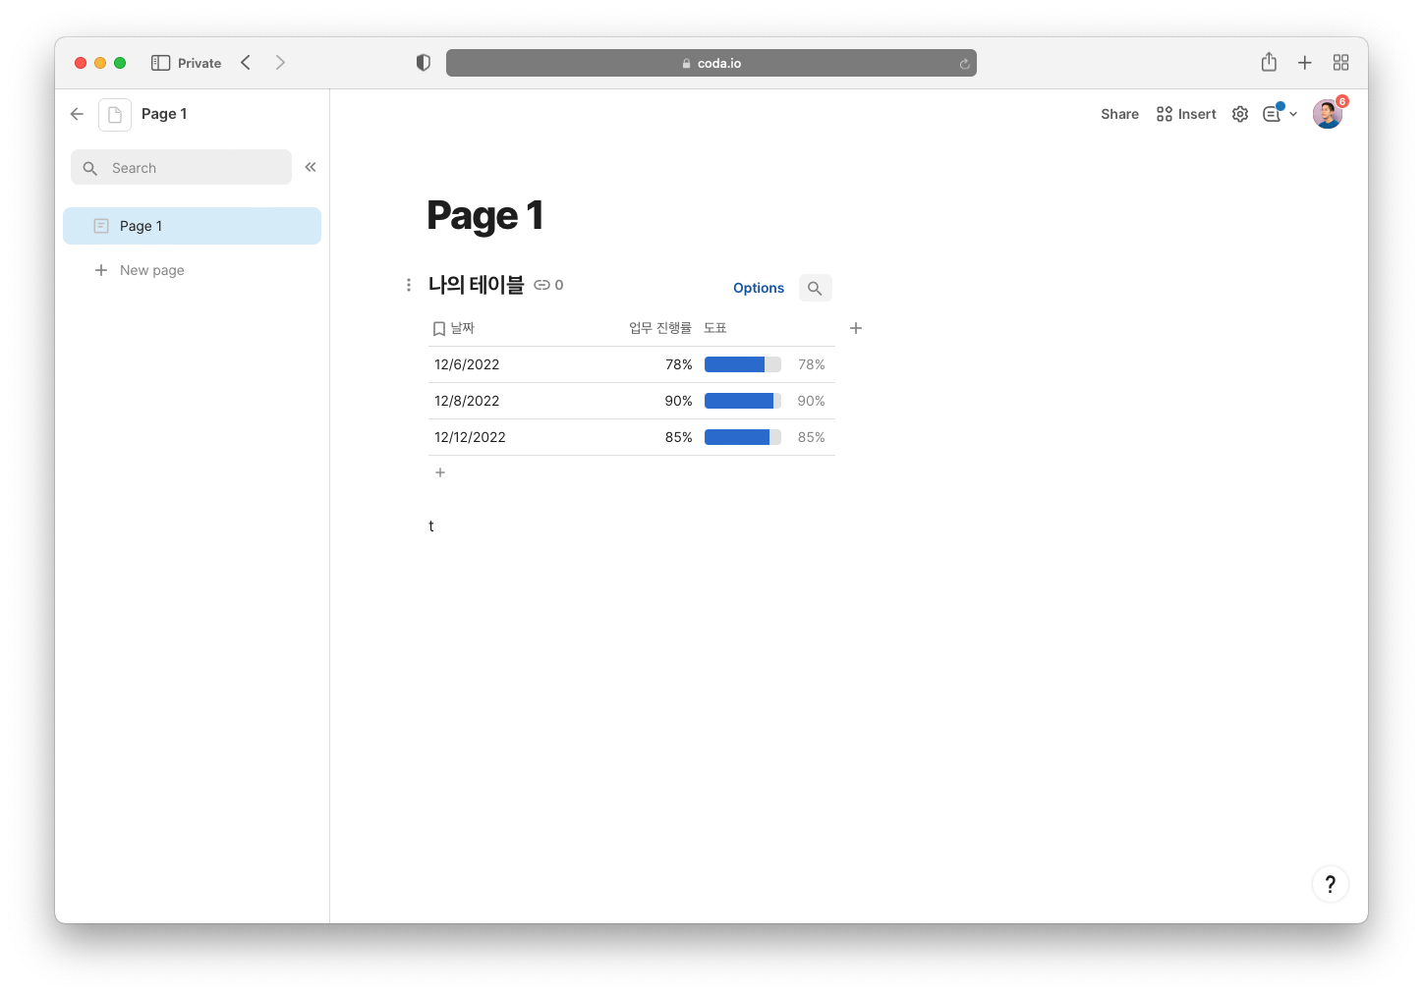
Task: Open table menu with three-dot handle
Action: coord(409,285)
